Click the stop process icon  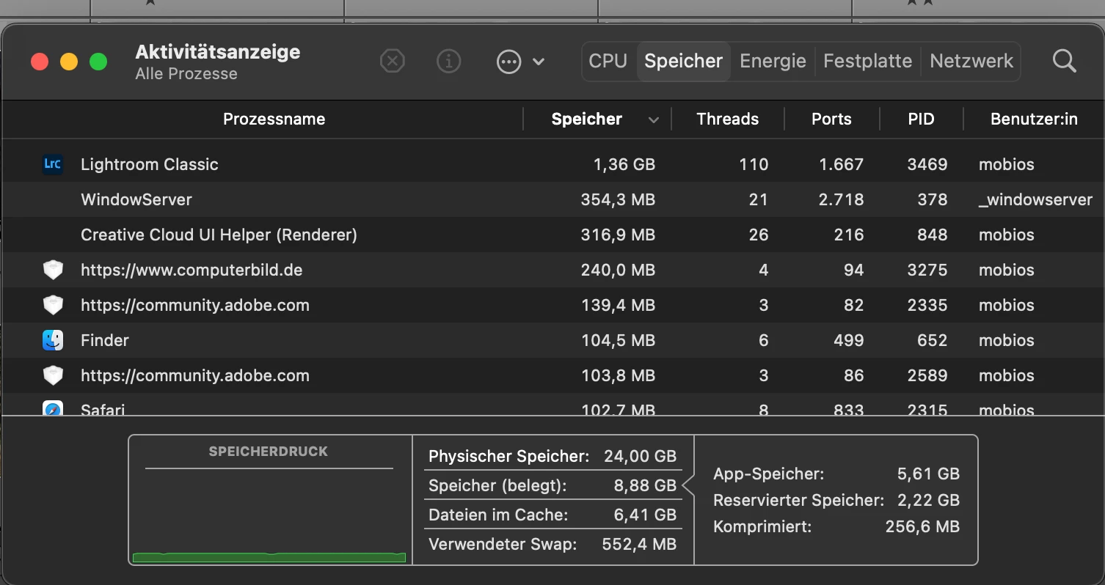tap(393, 62)
